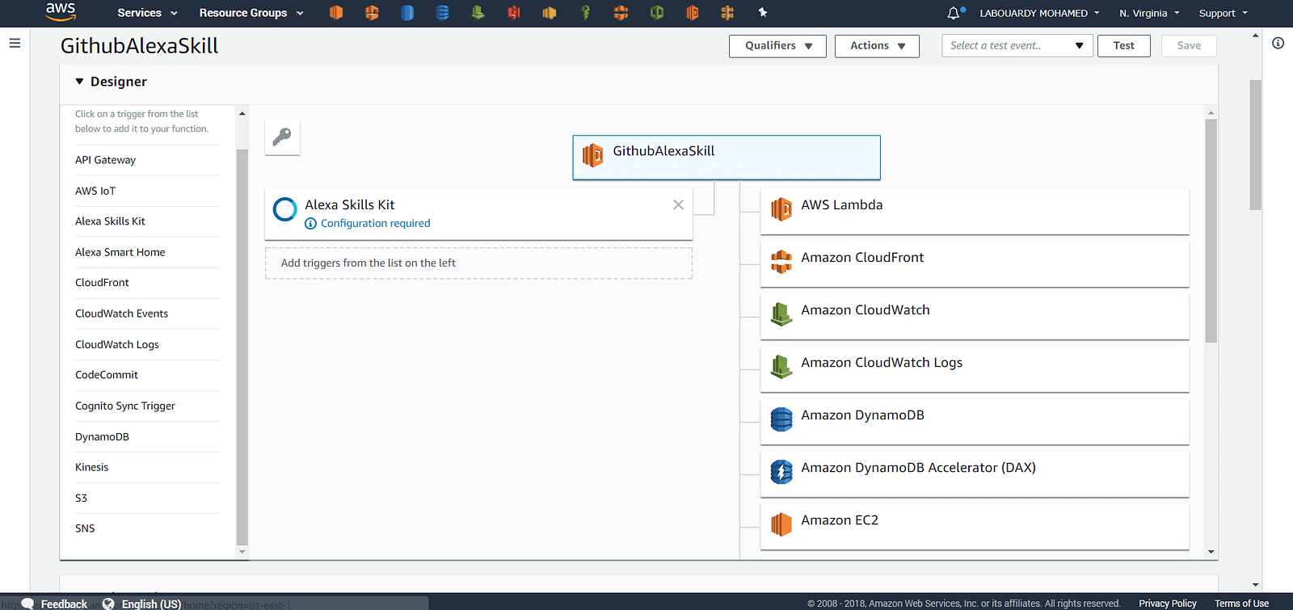Open yellow API Gateway shortcut icon in top bar
This screenshot has height=610, width=1293.
(x=727, y=13)
